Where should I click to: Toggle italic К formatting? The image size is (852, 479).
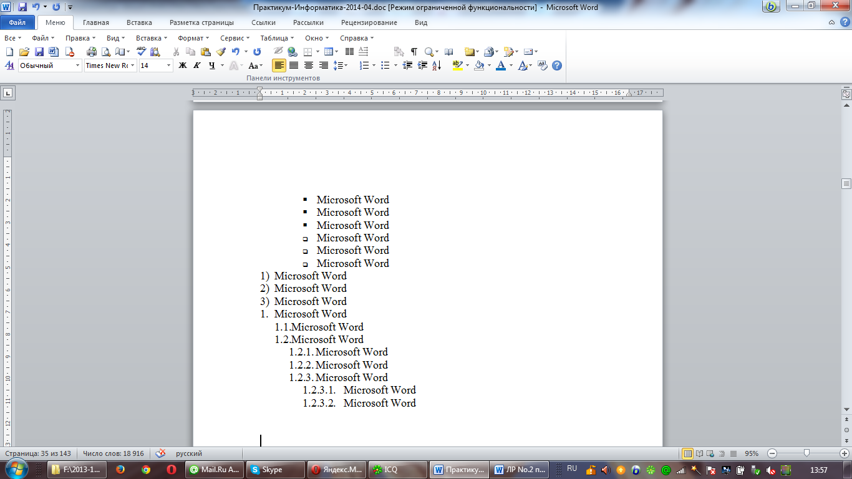coord(197,65)
